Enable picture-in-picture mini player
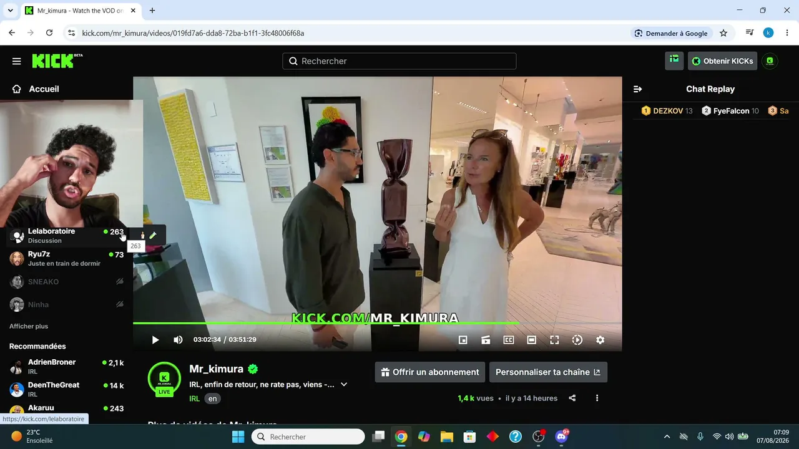Image resolution: width=799 pixels, height=449 pixels. click(463, 340)
